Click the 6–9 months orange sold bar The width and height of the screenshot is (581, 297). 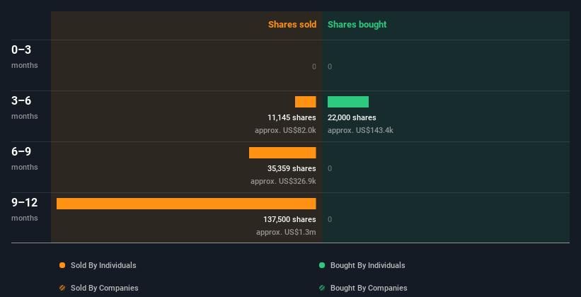point(282,153)
